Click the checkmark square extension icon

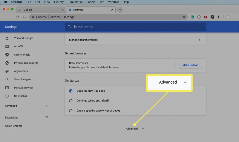[212, 17]
